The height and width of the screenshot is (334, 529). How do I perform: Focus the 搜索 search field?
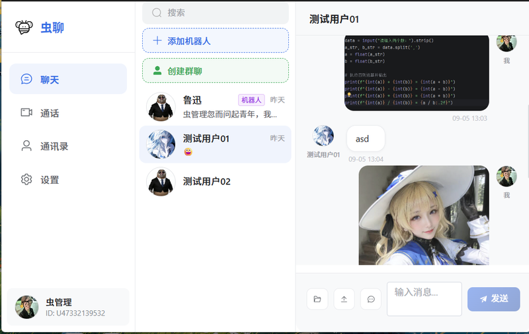click(x=216, y=13)
